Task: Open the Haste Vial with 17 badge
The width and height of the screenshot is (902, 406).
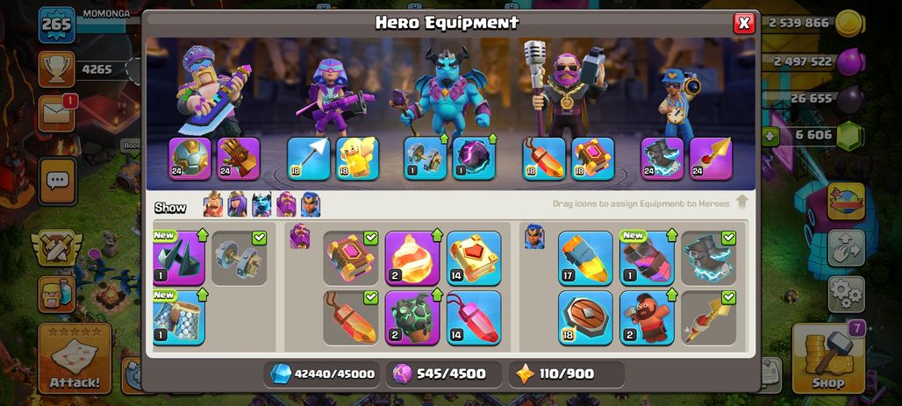Action: tap(585, 258)
